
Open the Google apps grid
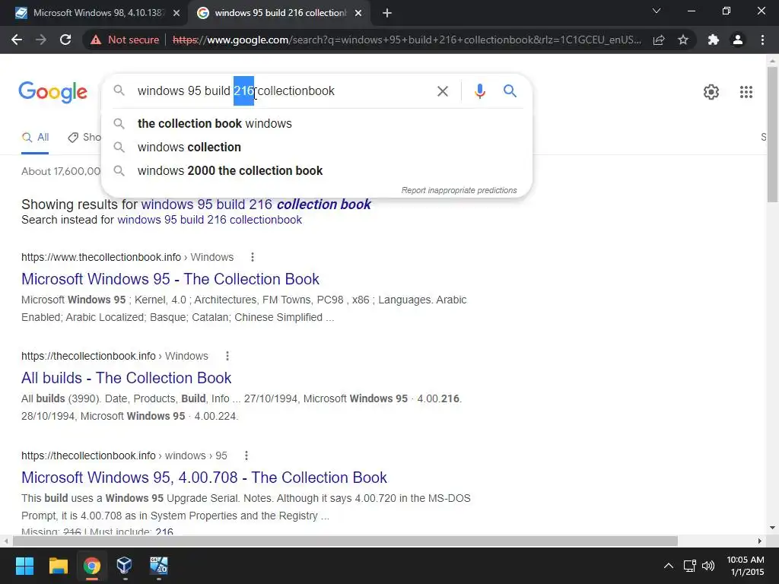(x=746, y=92)
